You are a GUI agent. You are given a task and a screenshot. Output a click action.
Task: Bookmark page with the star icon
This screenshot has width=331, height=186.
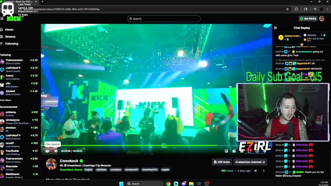[x=287, y=9]
